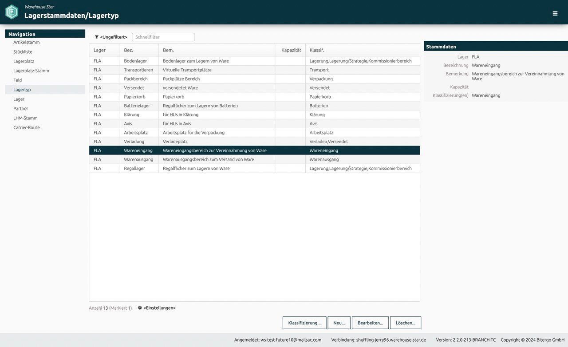Select the Regallager row
Screen dimensions: 568x347
254,168
